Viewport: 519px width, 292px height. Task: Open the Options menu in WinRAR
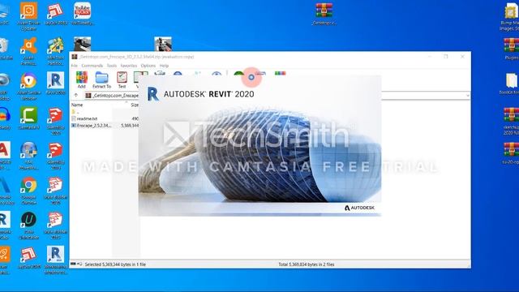[148, 66]
